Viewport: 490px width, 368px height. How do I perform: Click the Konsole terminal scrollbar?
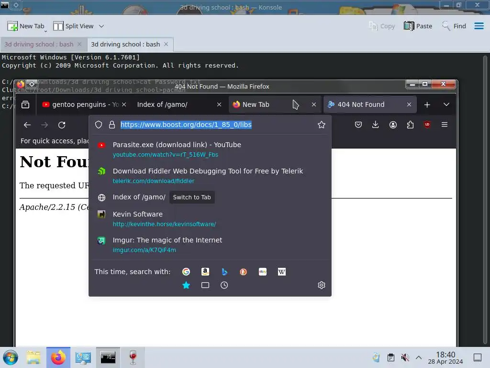485,200
